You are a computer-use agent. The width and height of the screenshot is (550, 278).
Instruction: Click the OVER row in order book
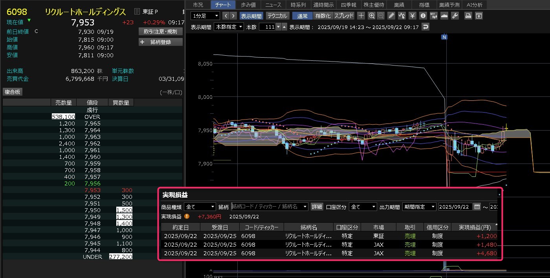tap(92, 117)
